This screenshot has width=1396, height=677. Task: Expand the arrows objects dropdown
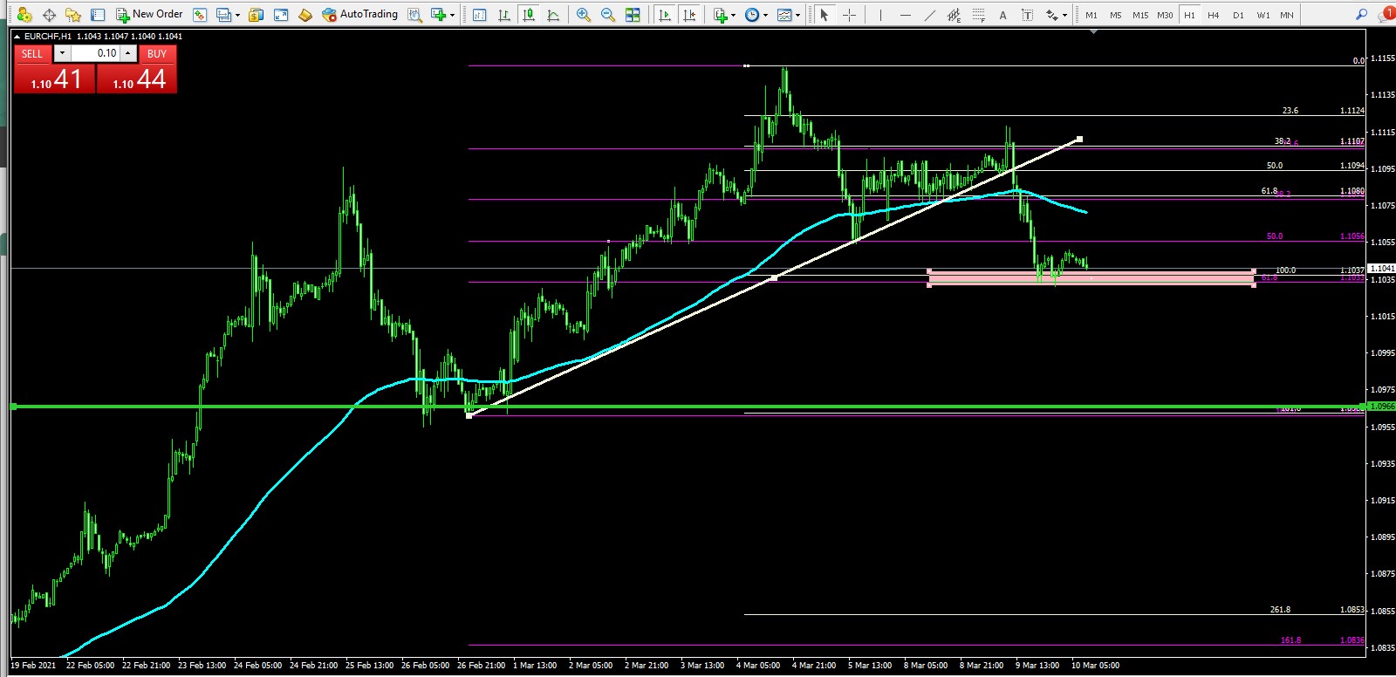(1064, 15)
